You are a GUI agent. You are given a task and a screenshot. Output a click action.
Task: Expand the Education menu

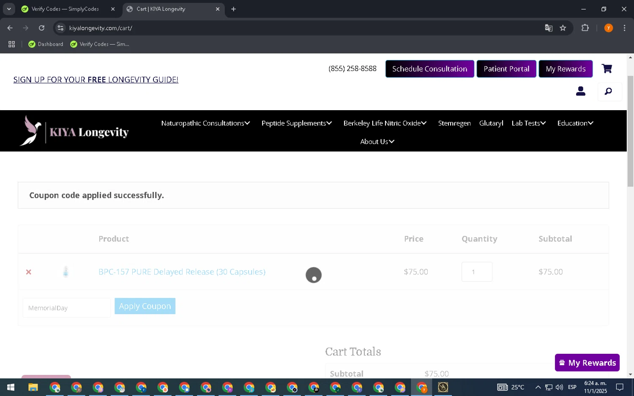point(575,123)
